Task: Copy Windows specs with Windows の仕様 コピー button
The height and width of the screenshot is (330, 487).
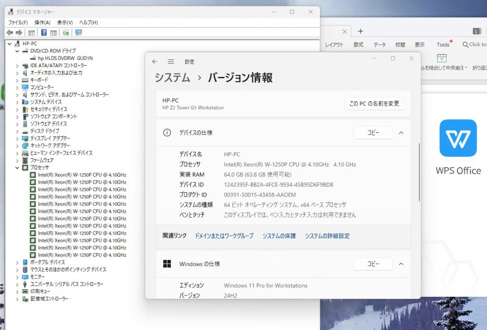Action: tap(373, 264)
